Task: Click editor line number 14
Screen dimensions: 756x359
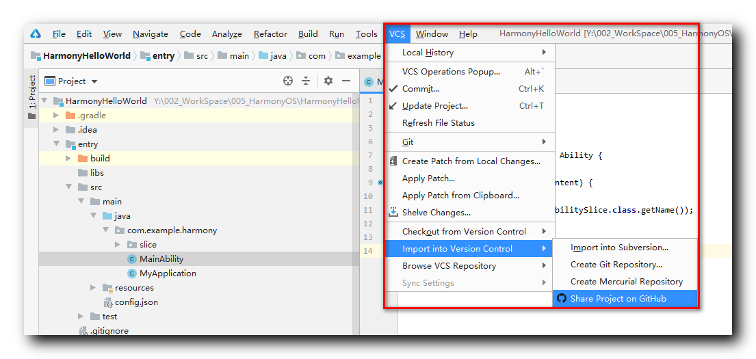Action: (369, 250)
